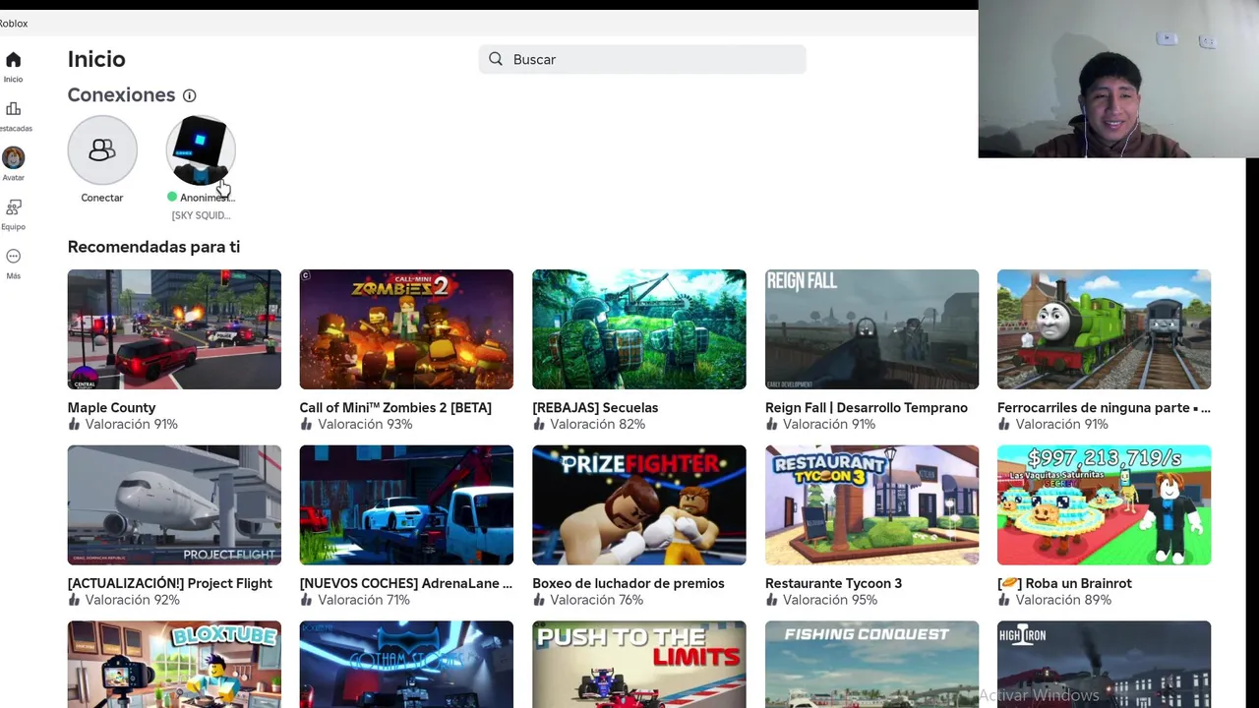Screen dimensions: 1259x708
Task: Click the Buscar search field
Action: [x=642, y=59]
